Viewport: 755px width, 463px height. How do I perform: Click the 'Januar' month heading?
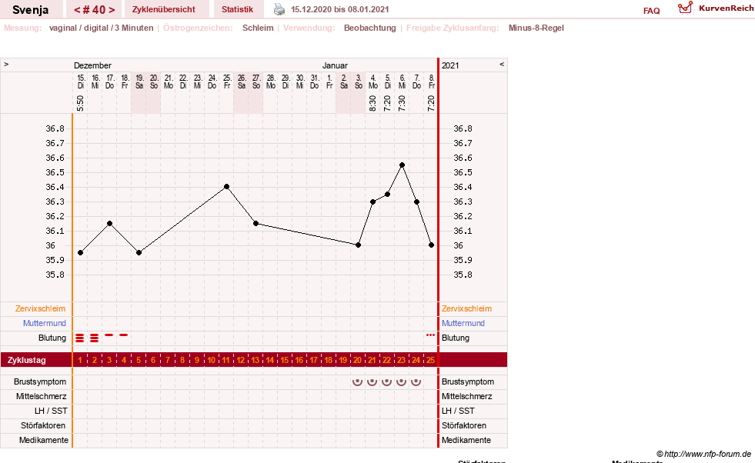point(335,65)
